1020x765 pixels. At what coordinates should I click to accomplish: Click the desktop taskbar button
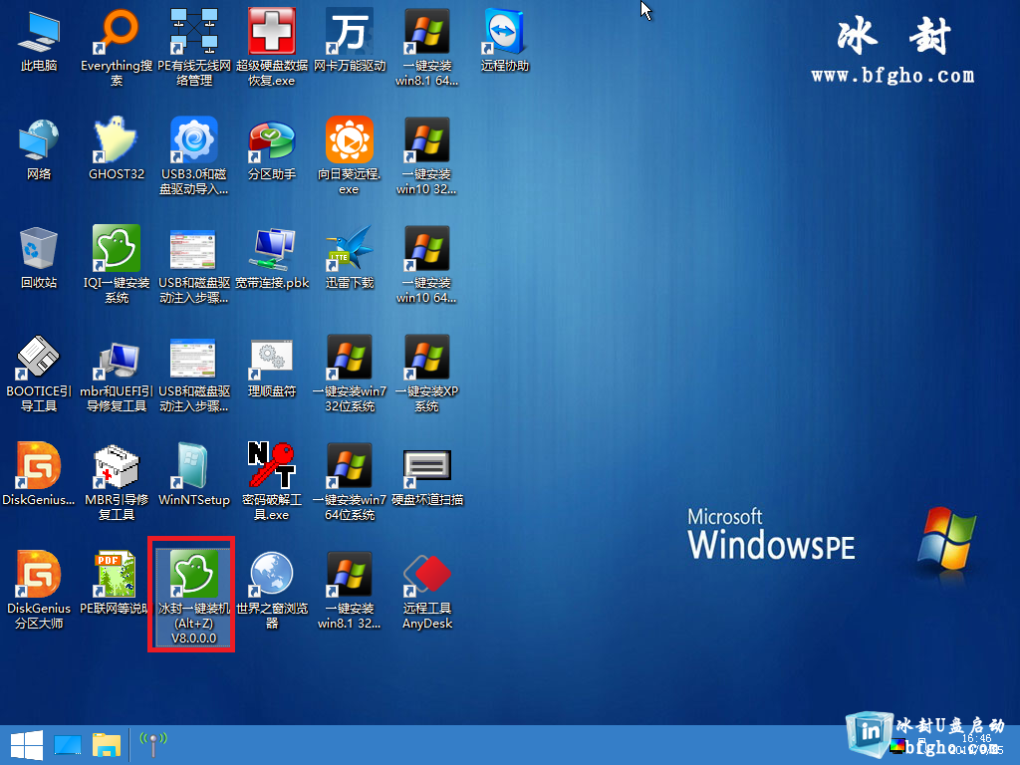(x=68, y=745)
